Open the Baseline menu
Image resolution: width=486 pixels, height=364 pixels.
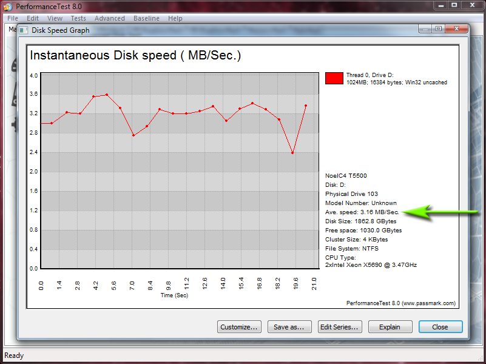coord(146,18)
